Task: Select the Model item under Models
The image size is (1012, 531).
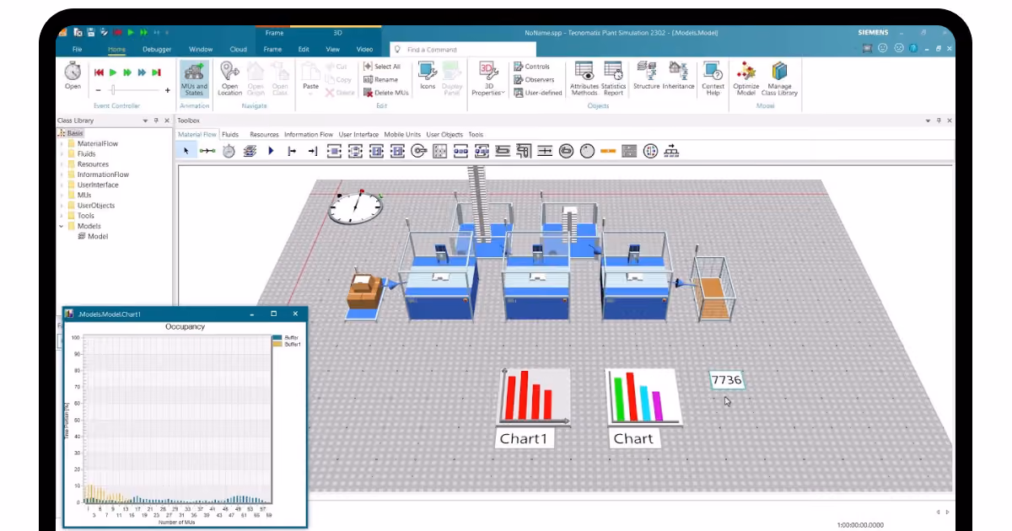Action: click(93, 236)
